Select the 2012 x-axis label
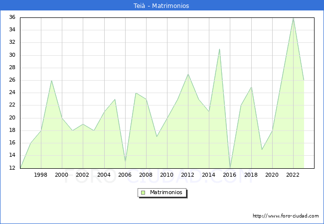 tap(187, 175)
